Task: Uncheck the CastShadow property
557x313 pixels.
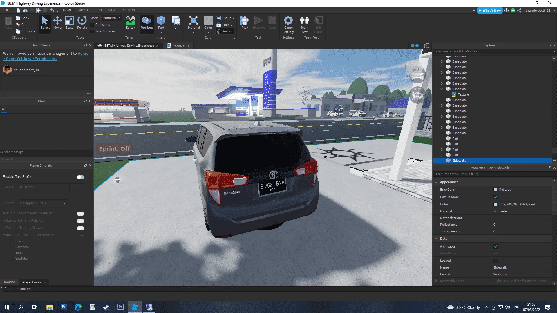Action: click(x=495, y=197)
